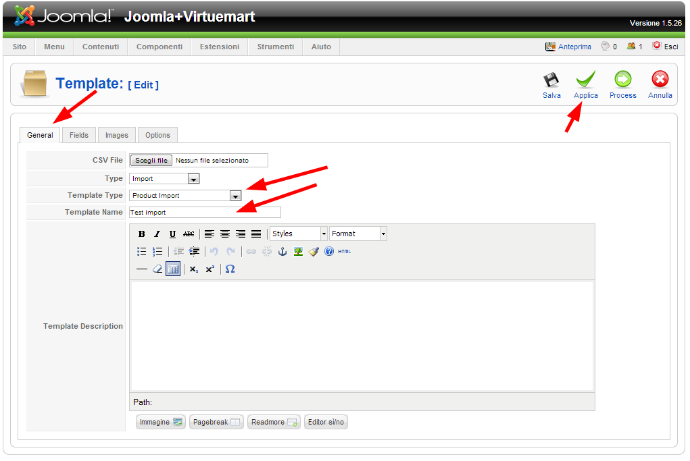Open the Format dropdown in editor
Viewport: 690px width, 461px height.
tap(358, 234)
